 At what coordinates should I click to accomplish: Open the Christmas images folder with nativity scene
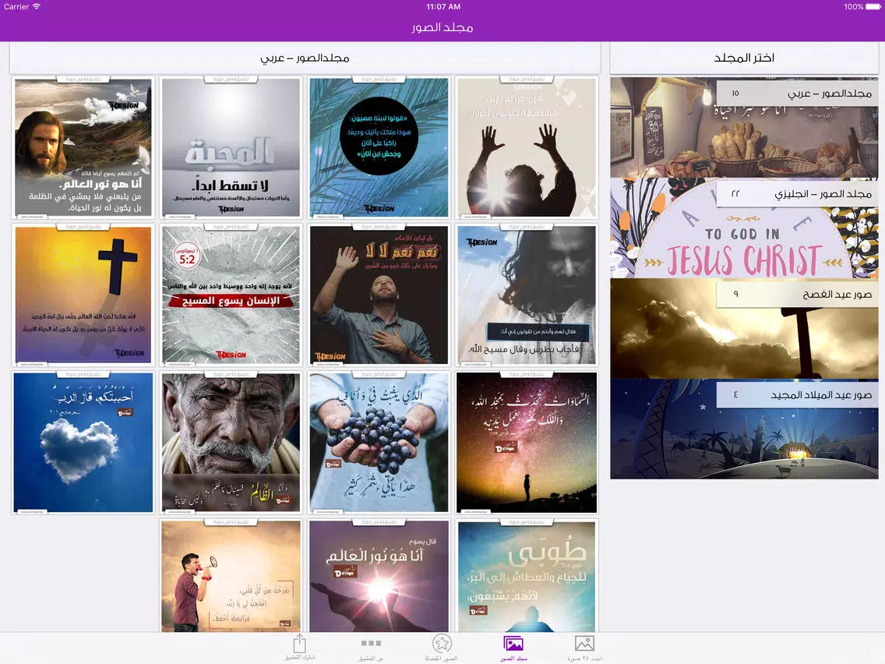point(744,429)
